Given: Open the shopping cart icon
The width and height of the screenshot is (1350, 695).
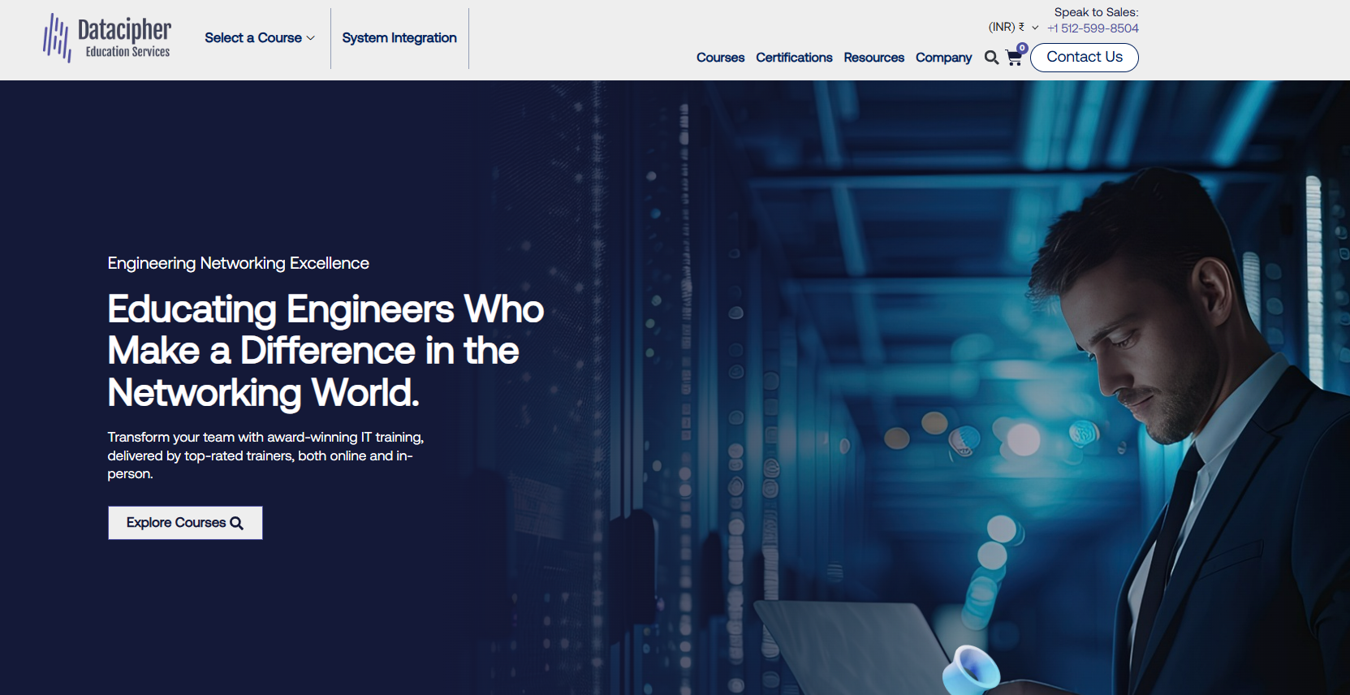Looking at the screenshot, I should (x=1013, y=58).
